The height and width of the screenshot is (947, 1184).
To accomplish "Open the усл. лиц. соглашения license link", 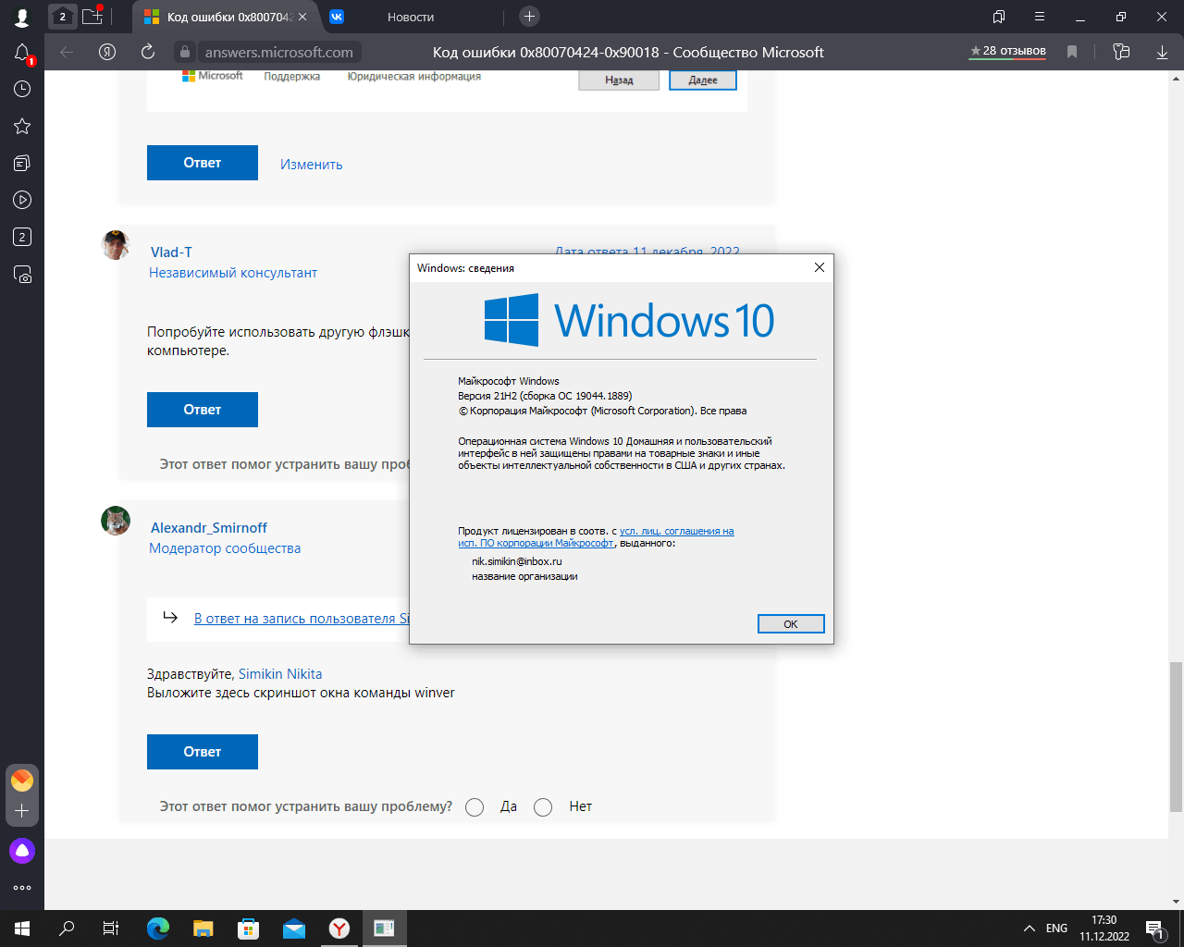I will point(676,531).
